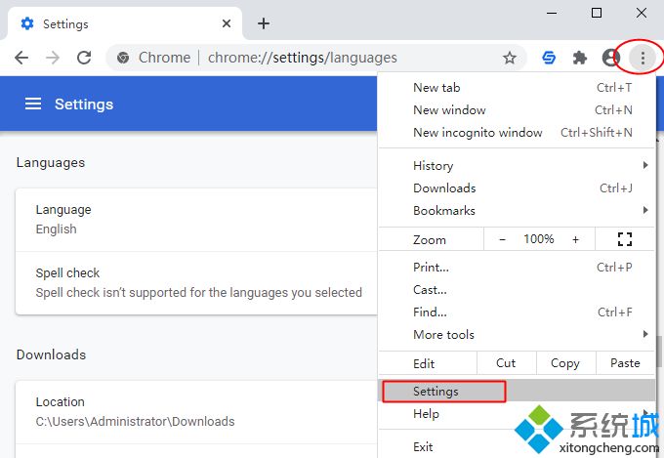Choose Exit from the Chrome menu
Image resolution: width=664 pixels, height=458 pixels.
coord(517,446)
